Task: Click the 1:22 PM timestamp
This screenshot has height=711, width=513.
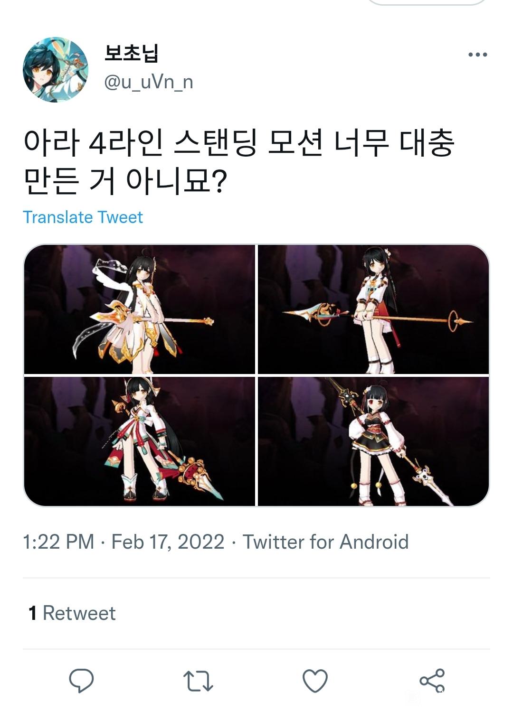Action: click(x=58, y=542)
